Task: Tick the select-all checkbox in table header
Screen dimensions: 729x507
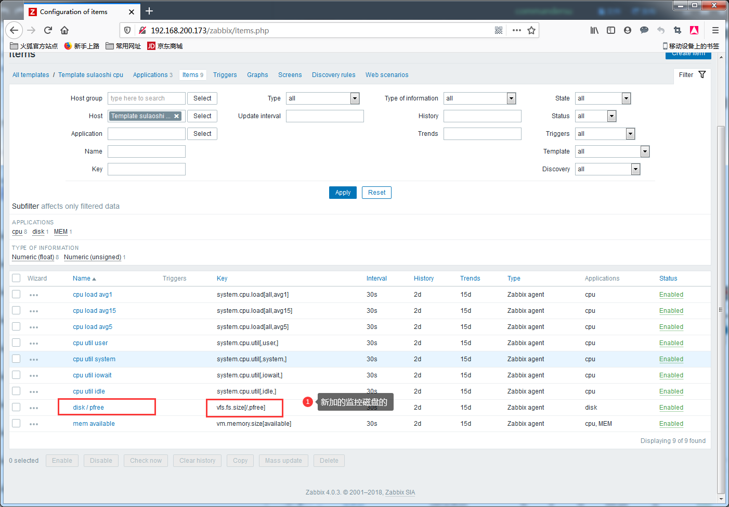Action: click(16, 278)
